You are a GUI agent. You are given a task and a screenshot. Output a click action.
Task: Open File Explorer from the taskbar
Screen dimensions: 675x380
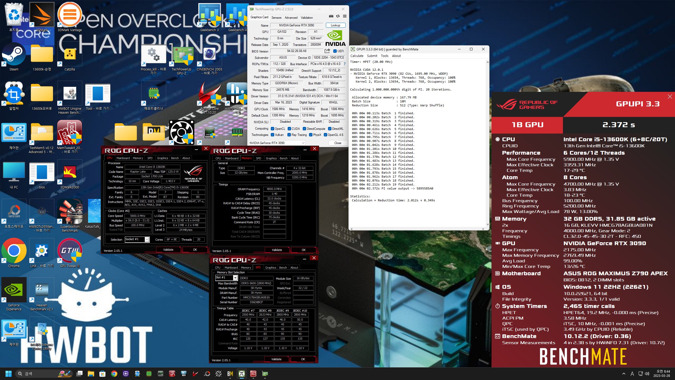(91, 374)
